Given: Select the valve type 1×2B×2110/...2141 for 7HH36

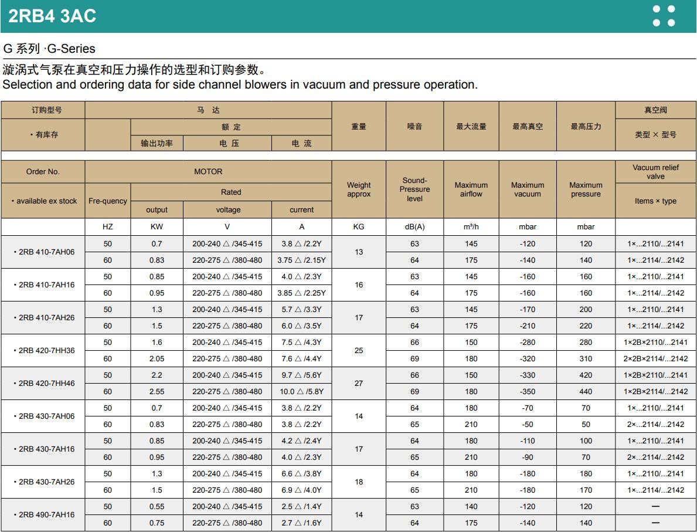Looking at the screenshot, I should 655,343.
